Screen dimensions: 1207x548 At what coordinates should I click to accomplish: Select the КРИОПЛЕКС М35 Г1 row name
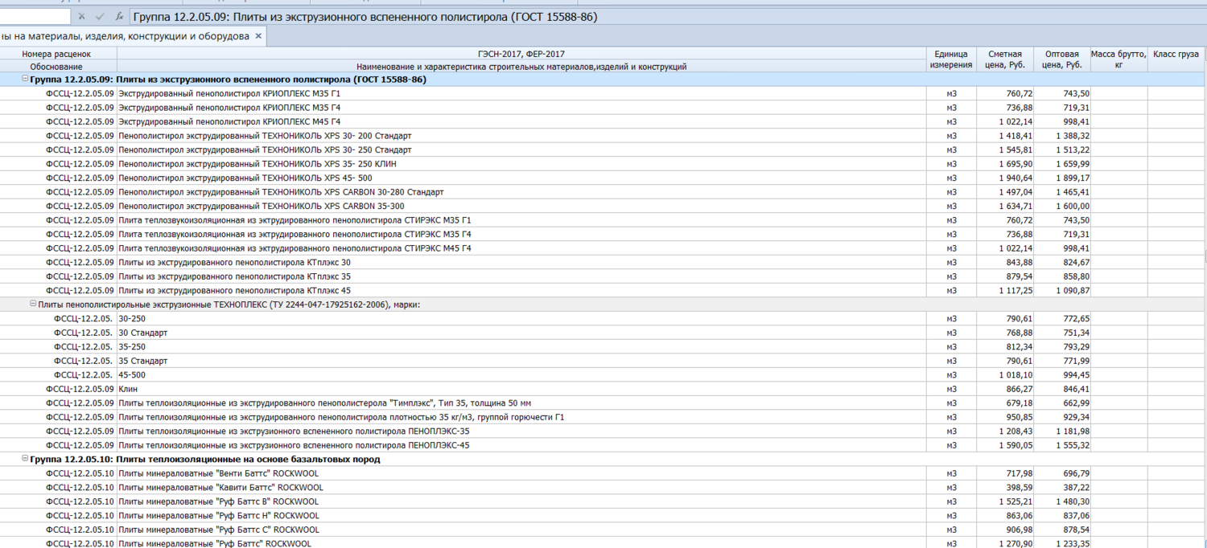[x=229, y=93]
